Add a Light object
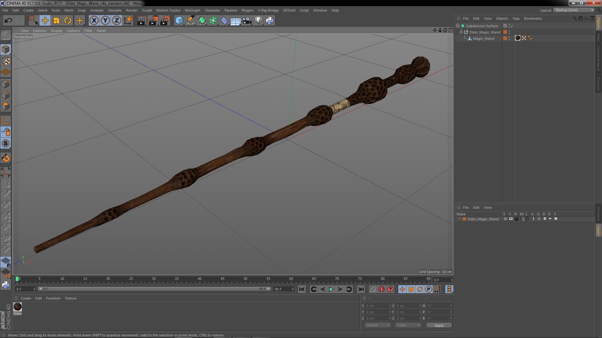Image resolution: width=602 pixels, height=338 pixels. 258,21
